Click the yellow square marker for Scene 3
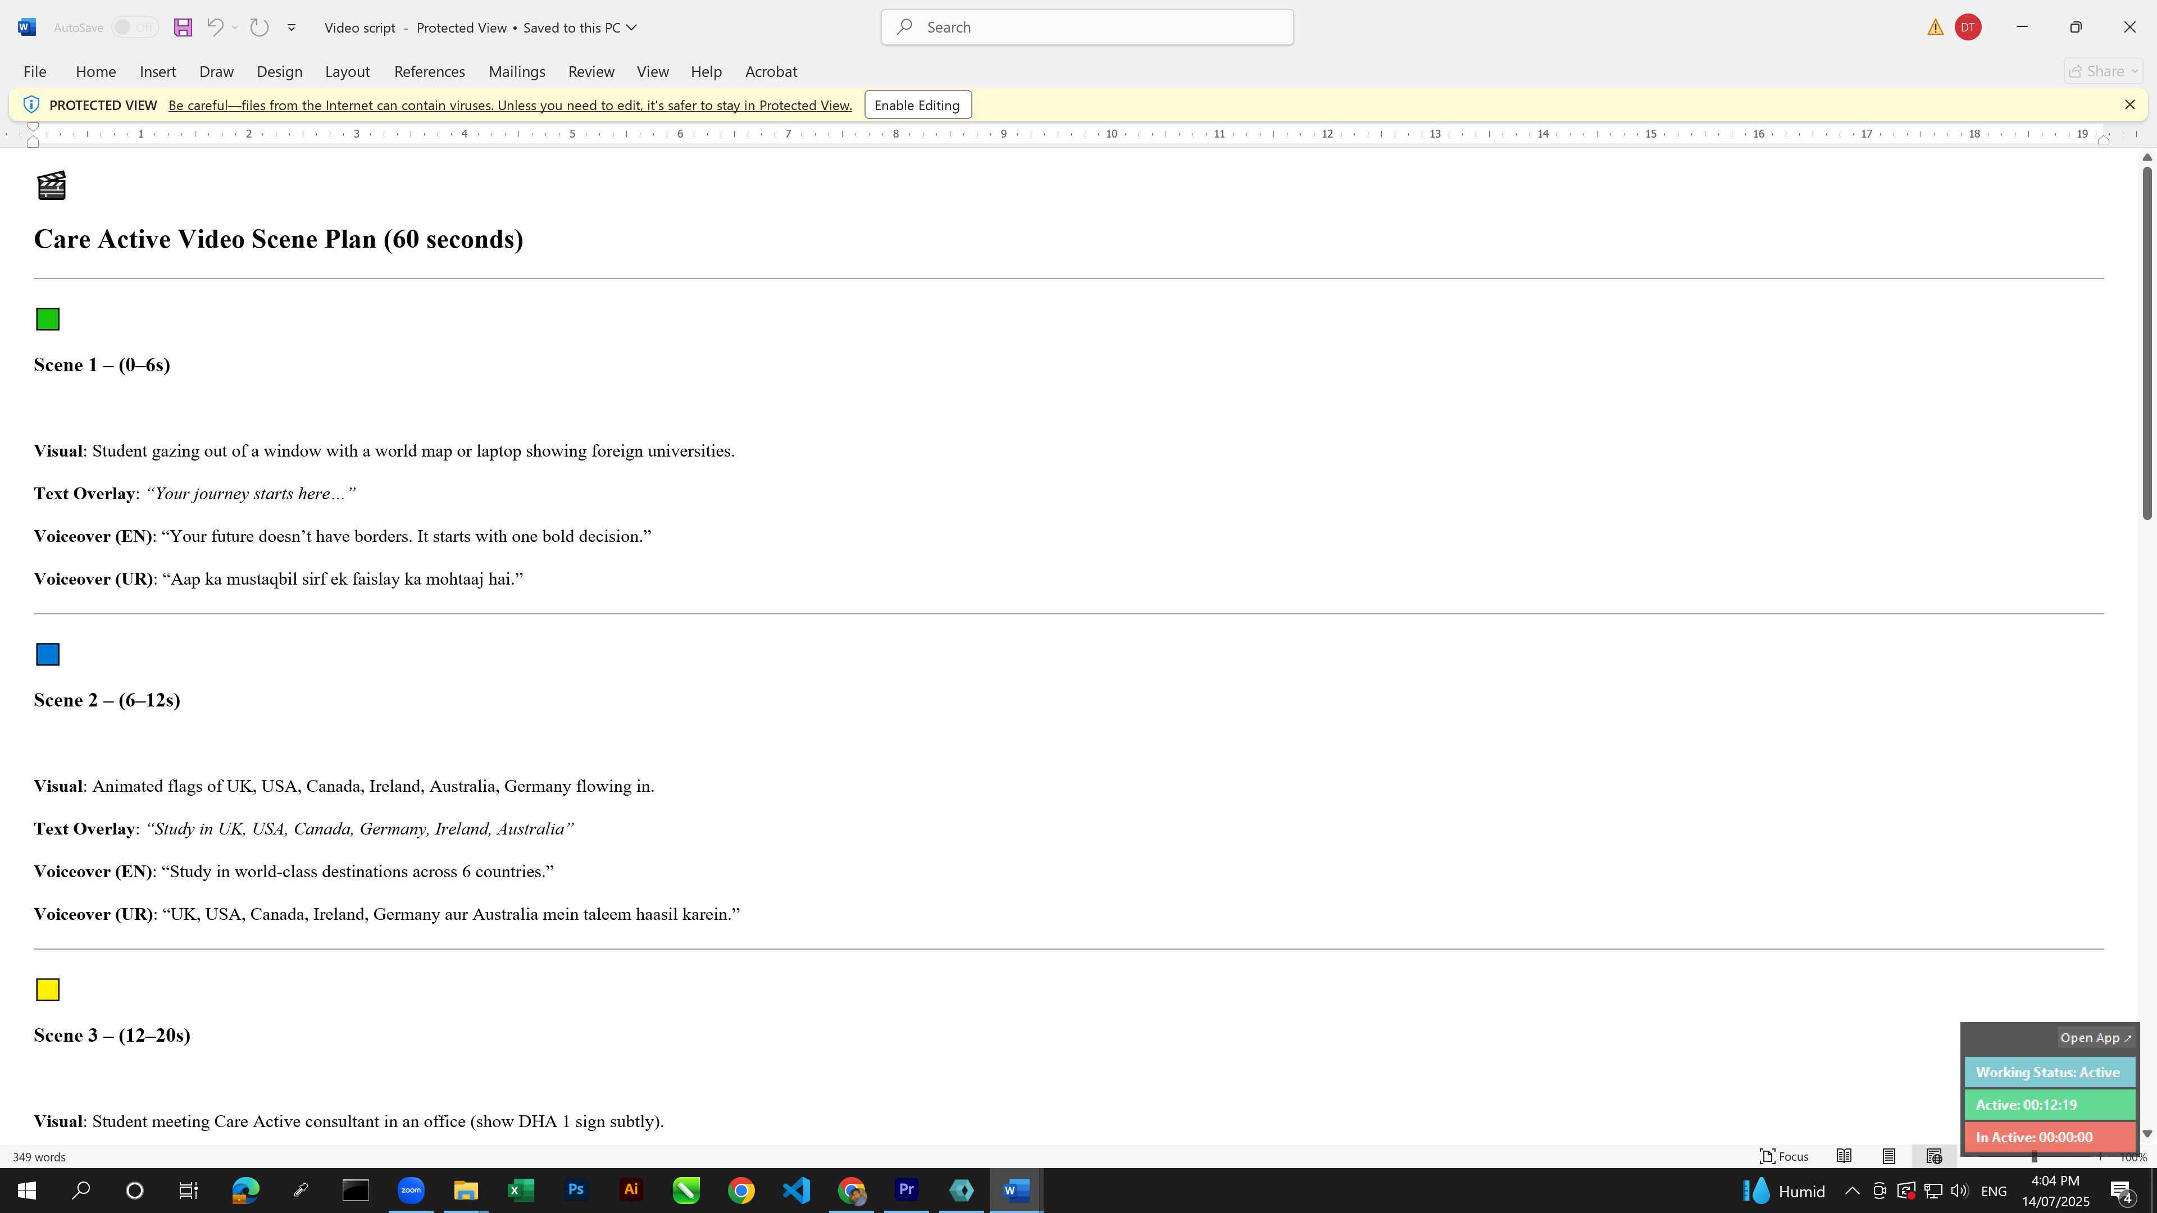This screenshot has height=1213, width=2157. (48, 989)
